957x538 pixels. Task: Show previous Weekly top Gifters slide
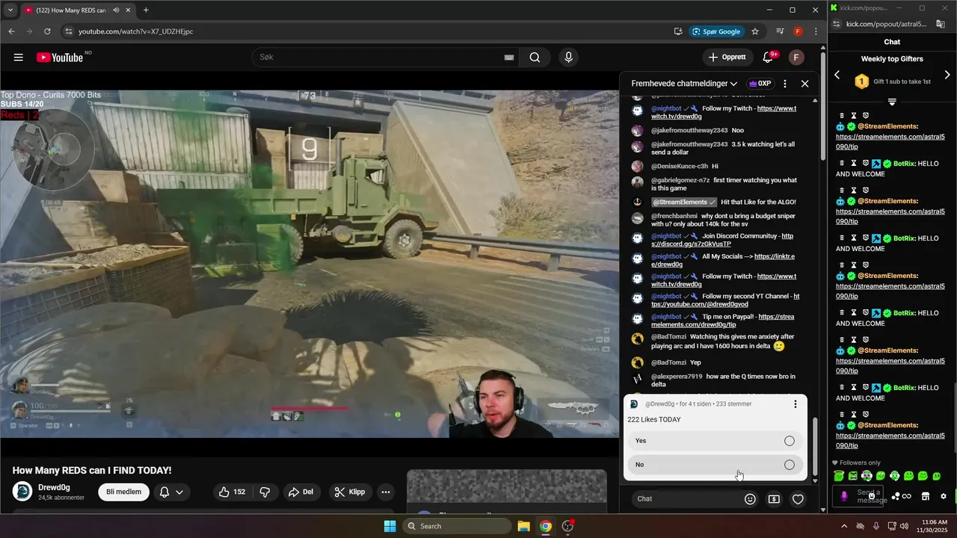pyautogui.click(x=837, y=75)
